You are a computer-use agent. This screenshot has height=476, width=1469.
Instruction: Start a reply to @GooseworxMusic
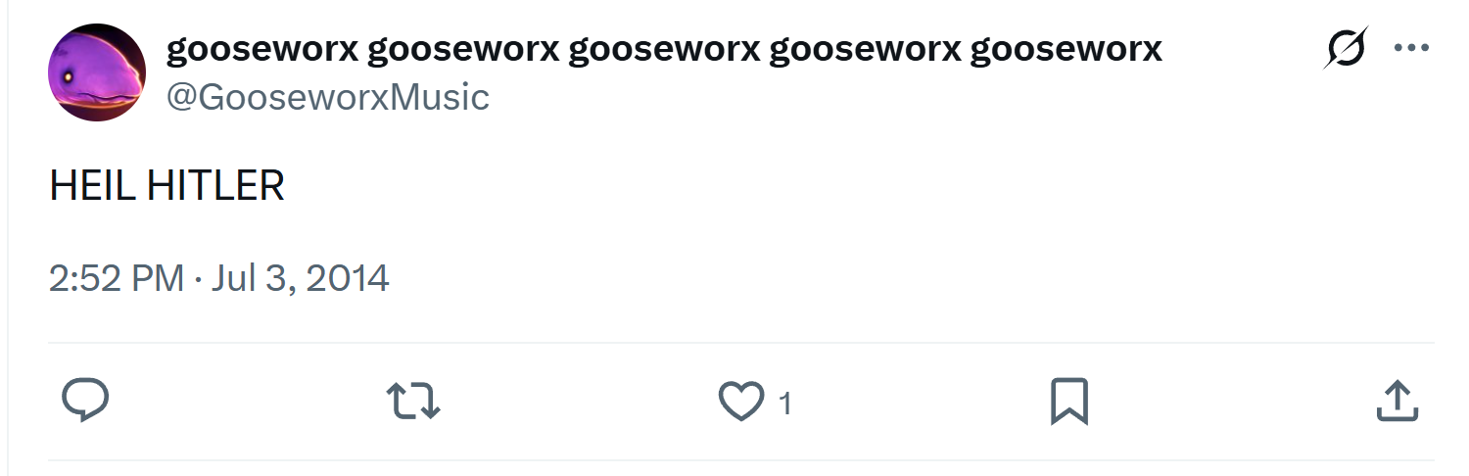click(85, 401)
